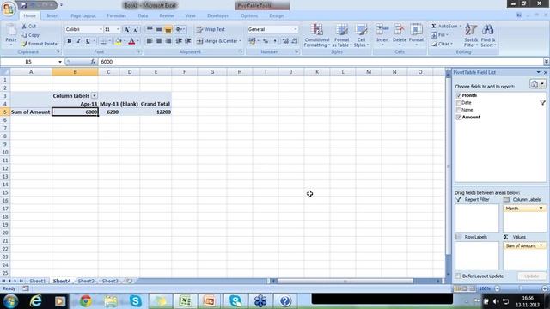Click the AutoSum sigma icon
Image resolution: width=550 pixels, height=309 pixels.
[434, 27]
